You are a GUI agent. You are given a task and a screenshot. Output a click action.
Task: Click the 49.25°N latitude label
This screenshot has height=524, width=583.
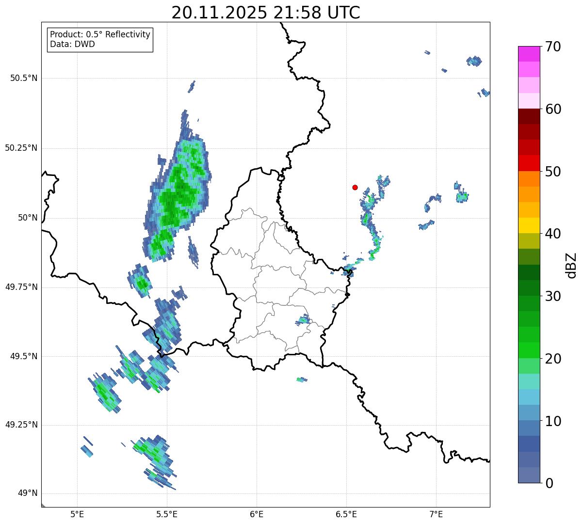click(x=21, y=425)
